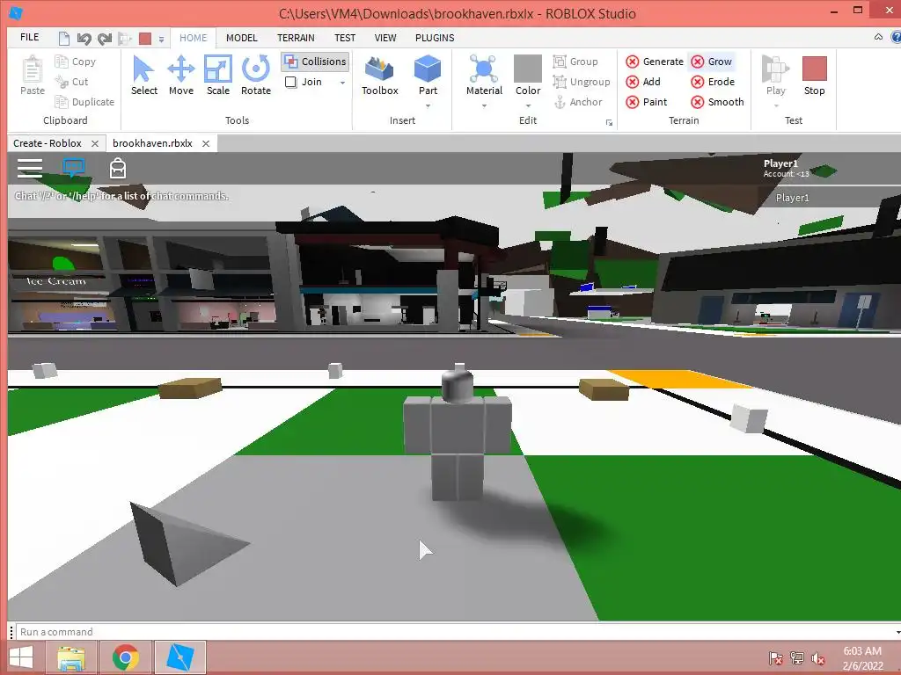
Task: Open the Toolbox panel
Action: 380,76
